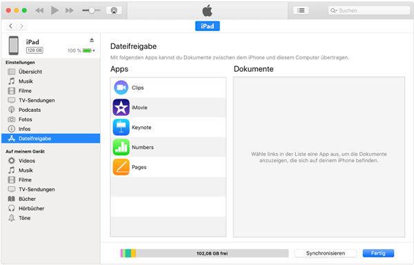Image resolution: width=414 pixels, height=265 pixels.
Task: Select the Keynote app icon
Action: [x=121, y=127]
